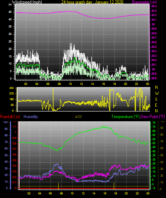Click the "30.4" barometer value
Image resolution: width=166 pixels, height=198 pixels.
(154, 6)
